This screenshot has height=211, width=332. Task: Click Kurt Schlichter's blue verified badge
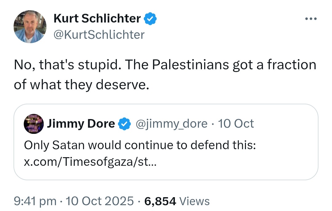click(151, 19)
